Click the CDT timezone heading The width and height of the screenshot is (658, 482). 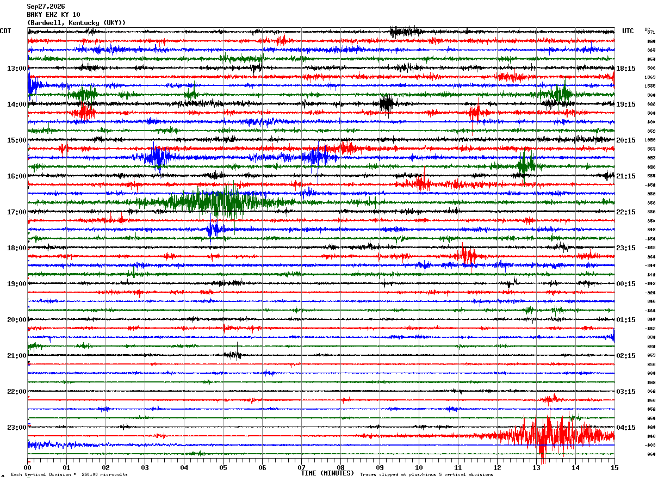[5, 31]
